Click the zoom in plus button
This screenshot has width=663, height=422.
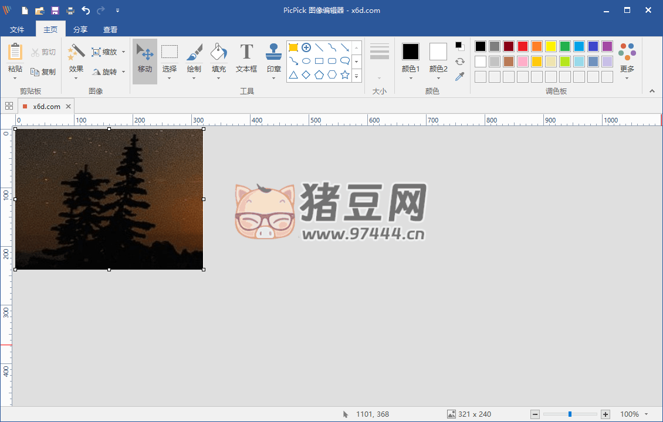click(606, 414)
